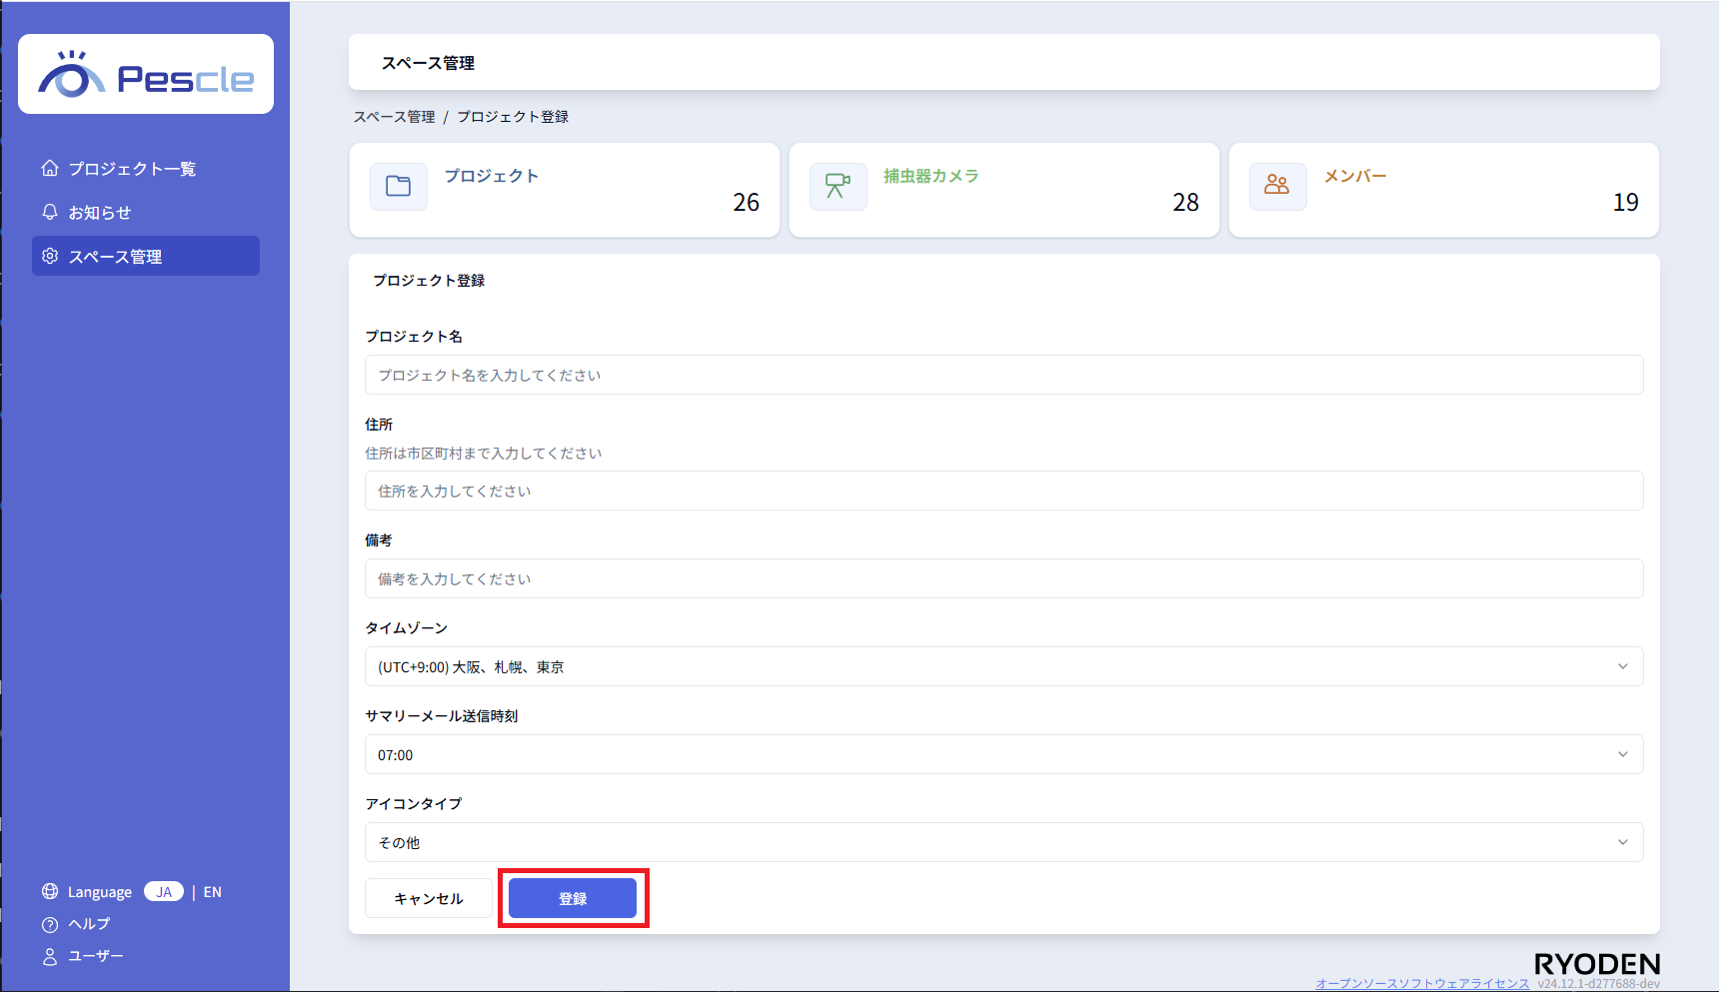
Task: Switch language to EN
Action: click(x=213, y=892)
